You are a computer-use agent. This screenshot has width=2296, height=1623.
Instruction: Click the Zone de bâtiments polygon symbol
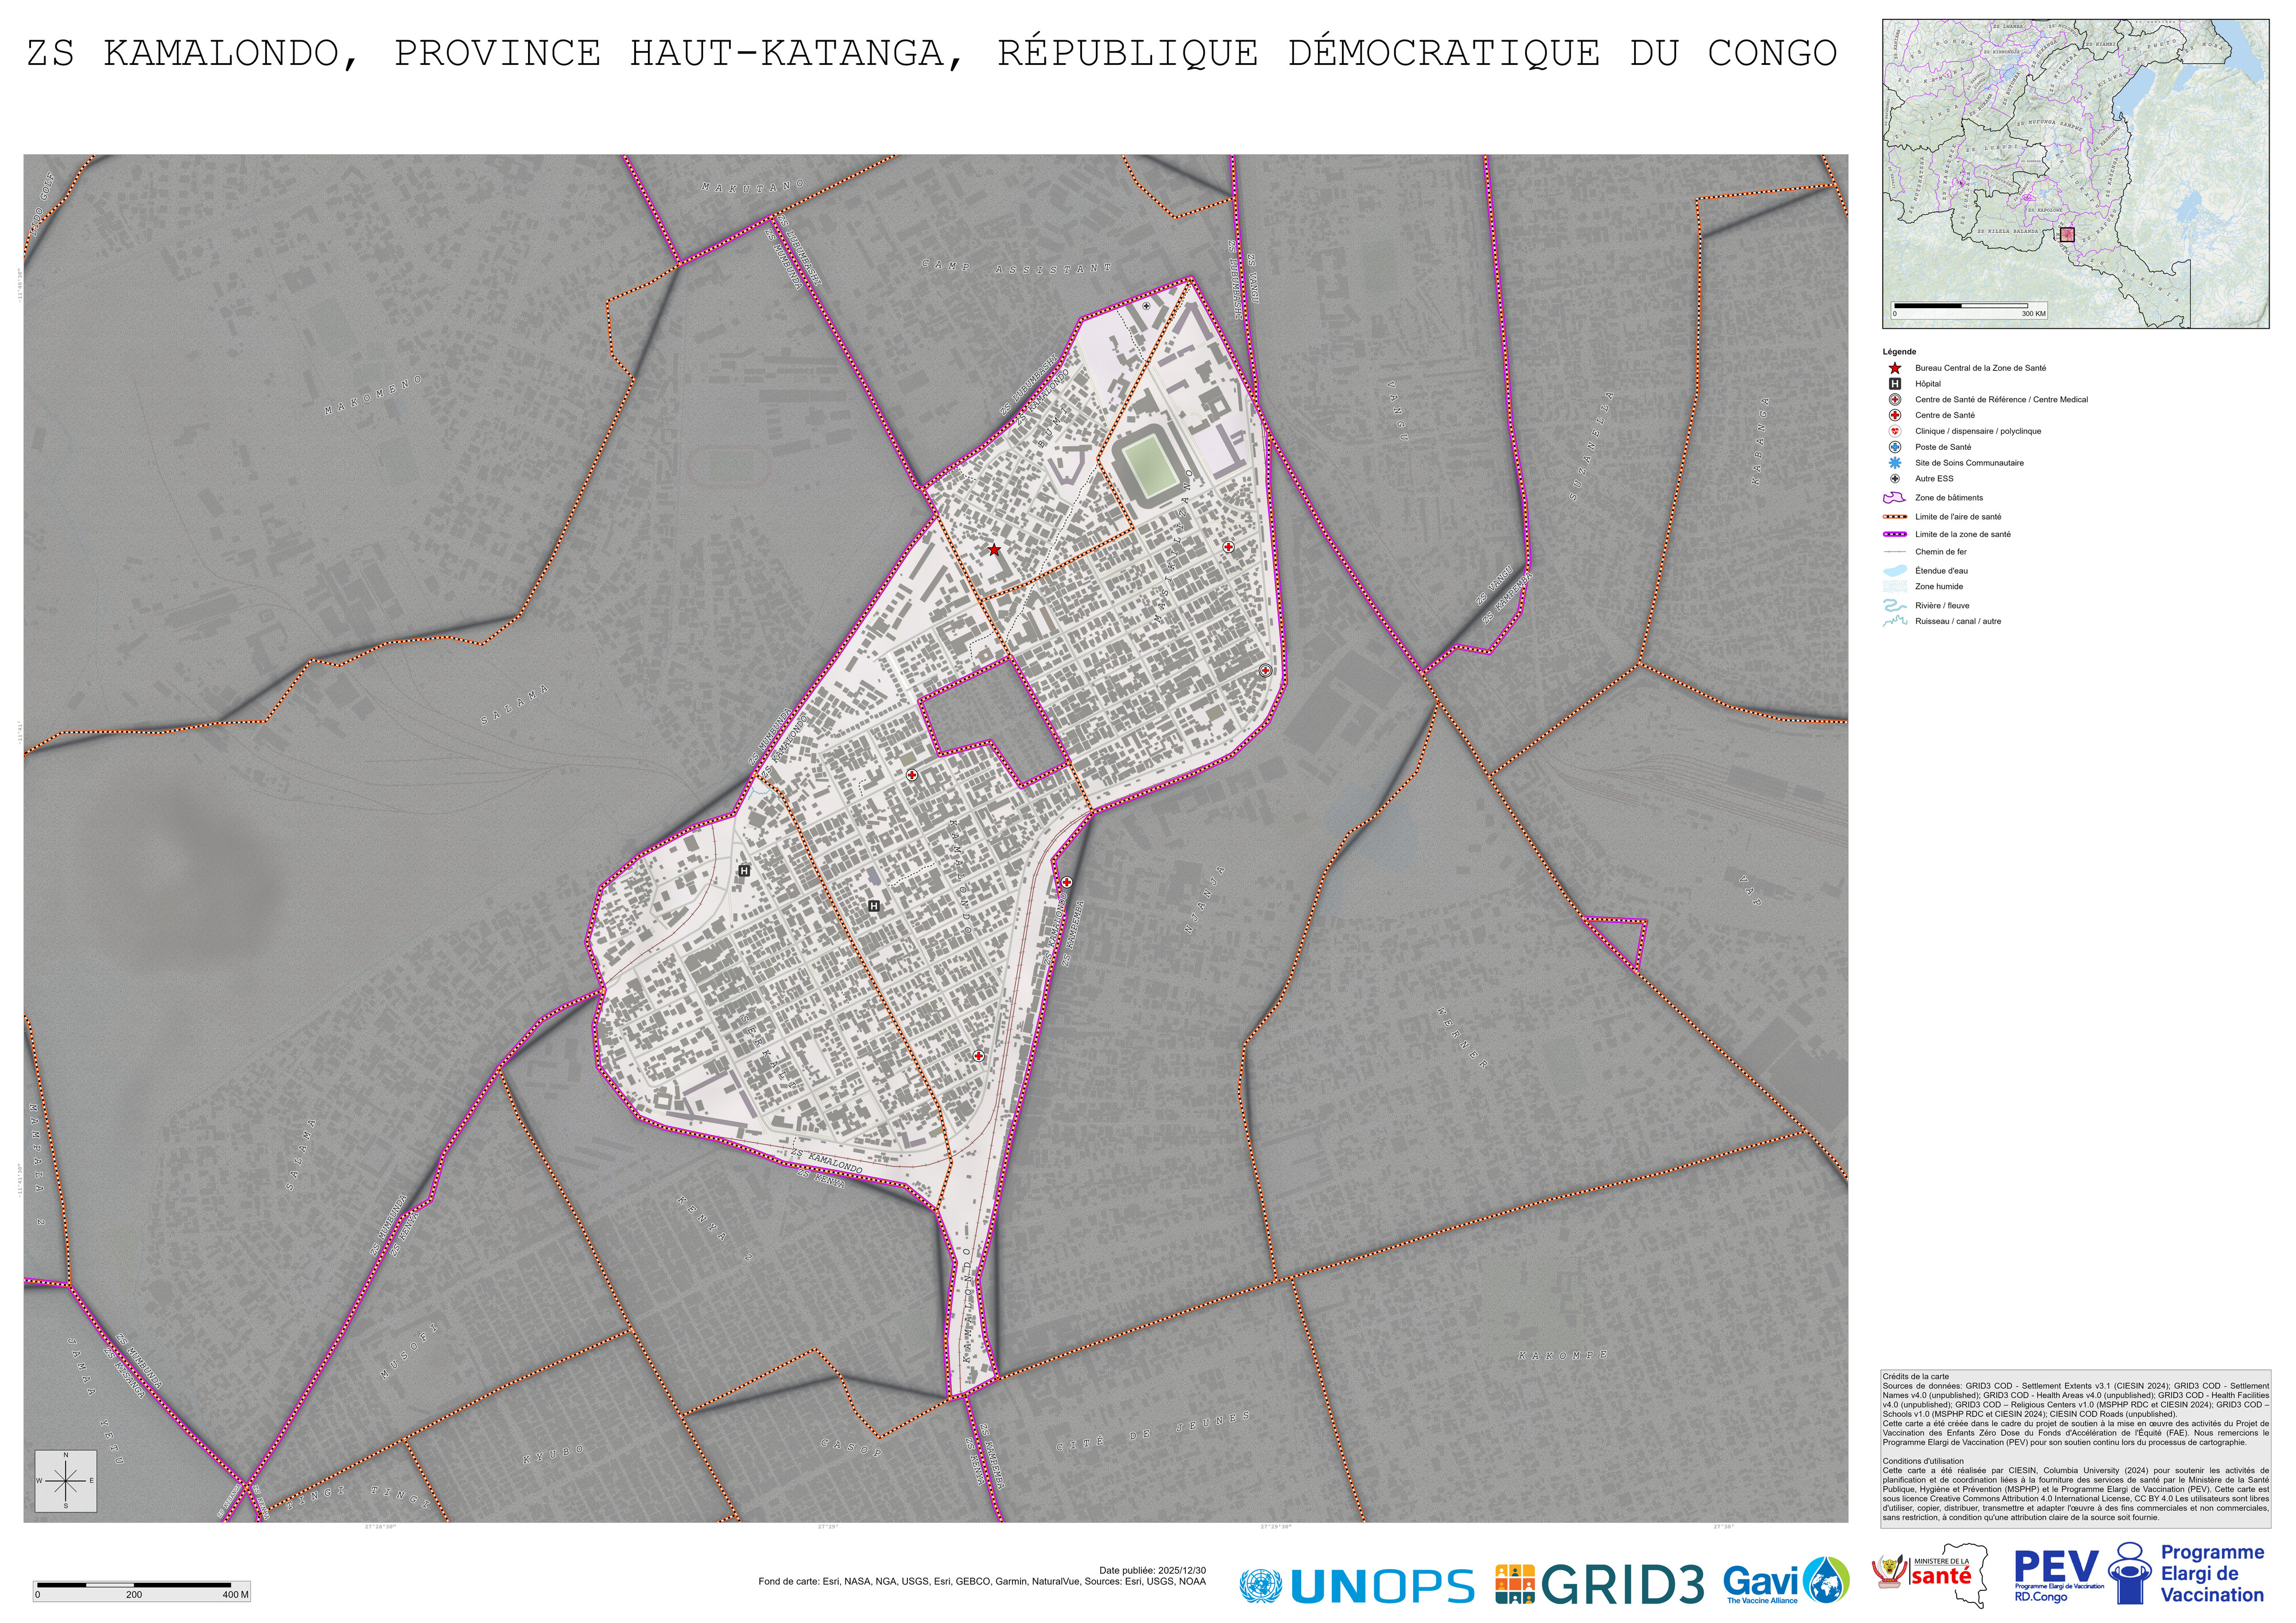1894,498
